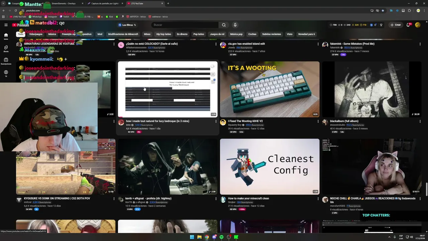The width and height of the screenshot is (428, 241).
Task: Open a new browser tab
Action: pyautogui.click(x=168, y=3)
